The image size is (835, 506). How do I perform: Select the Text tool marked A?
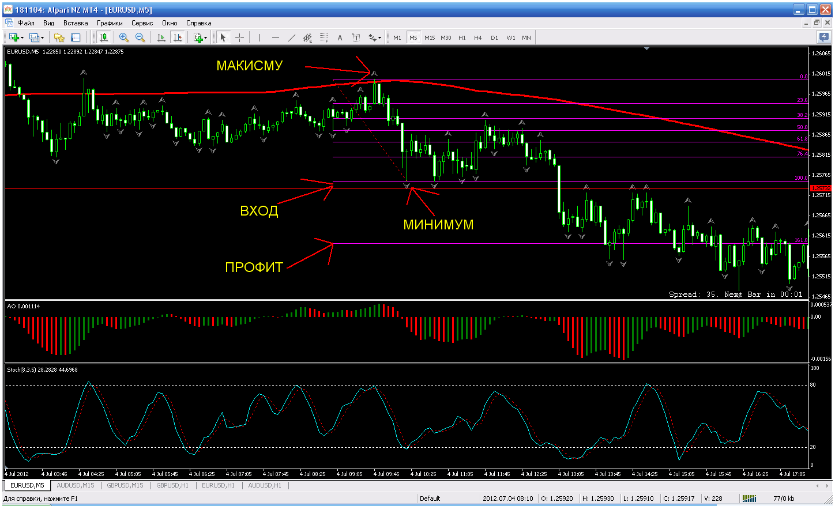[340, 37]
